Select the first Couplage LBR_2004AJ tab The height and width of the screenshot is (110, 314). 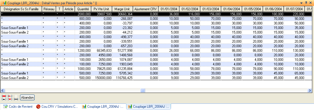tap(103, 107)
